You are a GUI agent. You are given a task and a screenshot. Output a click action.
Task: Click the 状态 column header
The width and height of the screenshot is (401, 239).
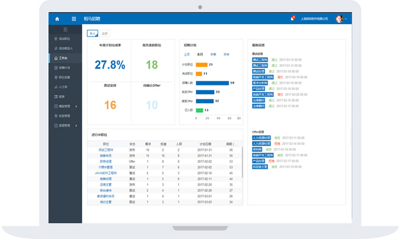click(x=132, y=144)
